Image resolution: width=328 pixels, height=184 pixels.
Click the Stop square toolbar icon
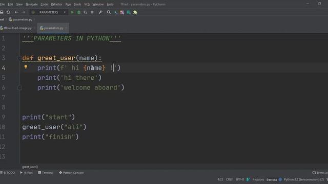(x=92, y=12)
